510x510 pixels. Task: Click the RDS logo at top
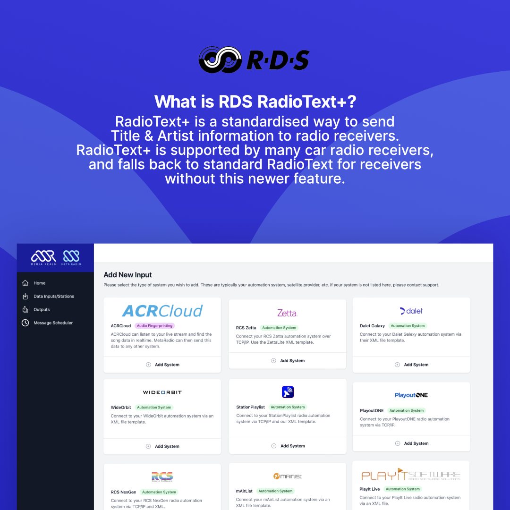click(254, 60)
